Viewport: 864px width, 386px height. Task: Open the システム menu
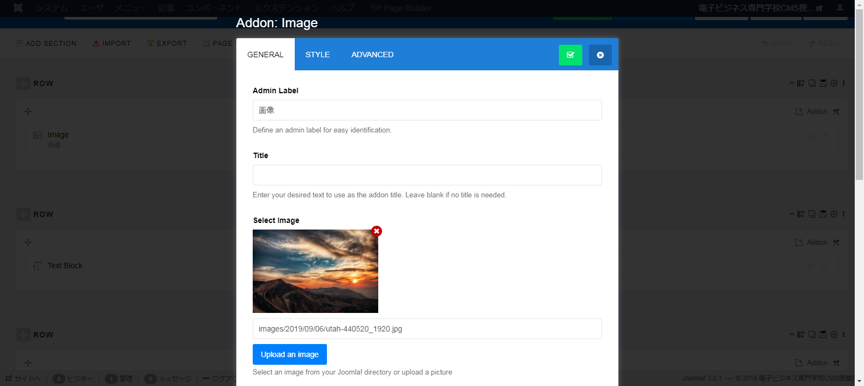[x=52, y=8]
